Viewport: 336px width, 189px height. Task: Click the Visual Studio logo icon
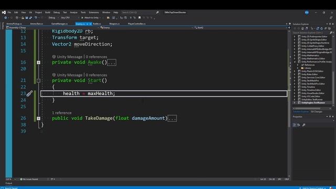pos(4,13)
